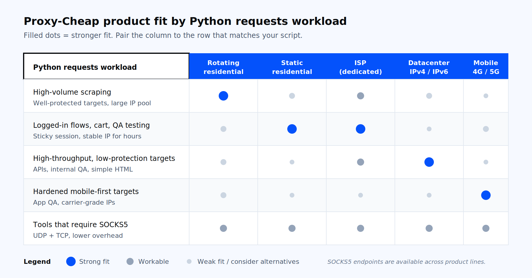The height and width of the screenshot is (278, 532).
Task: Click the Python requests workload header cell
Action: (x=106, y=66)
